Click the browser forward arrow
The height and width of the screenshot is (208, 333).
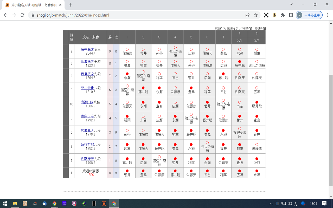pyautogui.click(x=14, y=15)
